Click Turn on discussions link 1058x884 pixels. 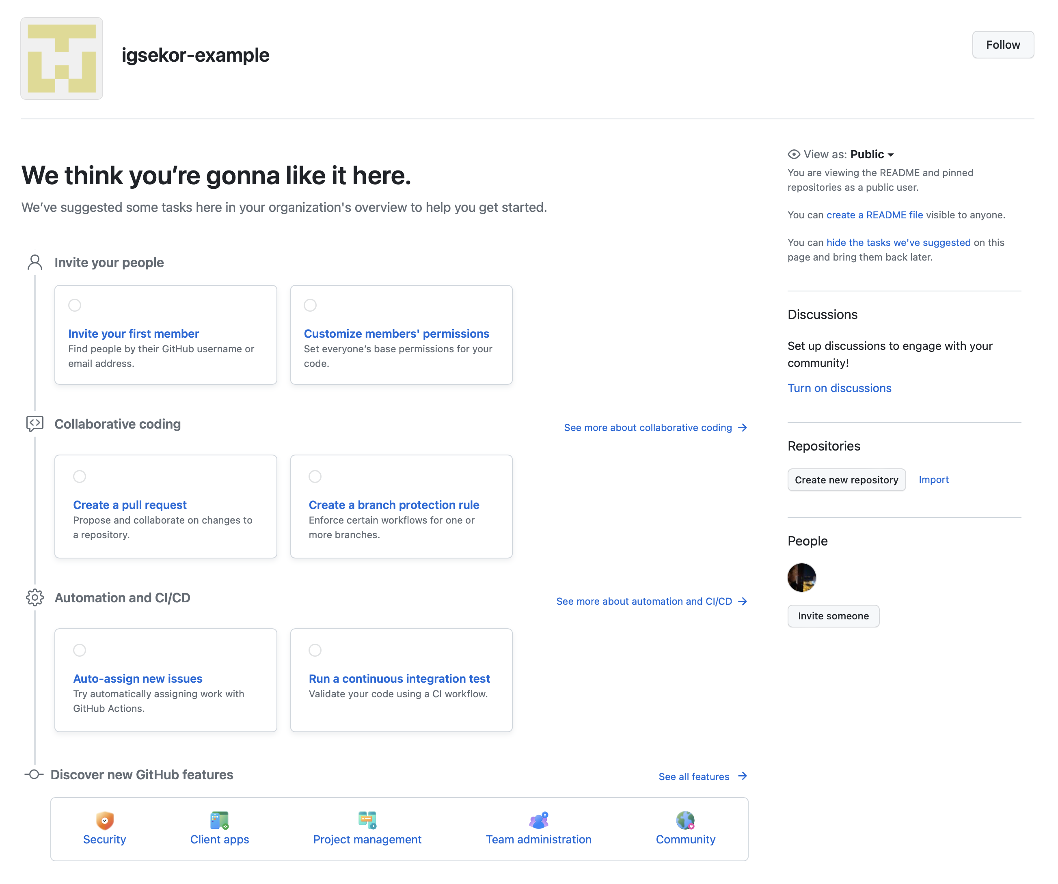click(839, 388)
